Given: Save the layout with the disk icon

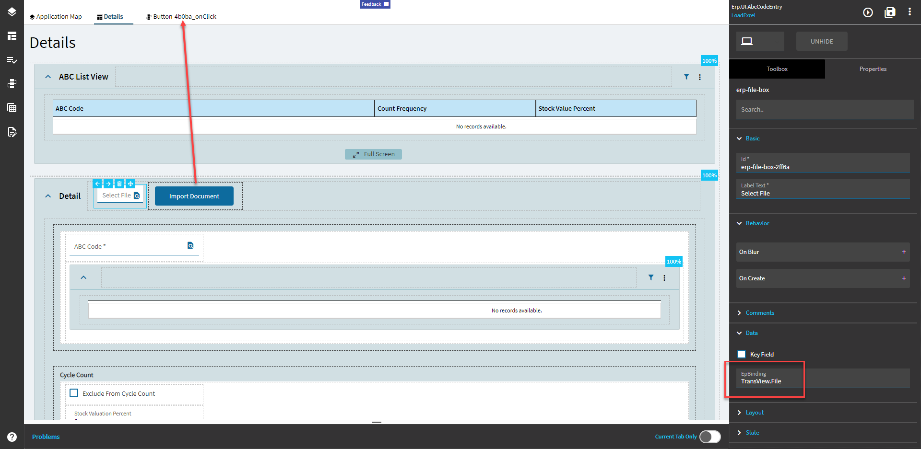Looking at the screenshot, I should pyautogui.click(x=890, y=12).
